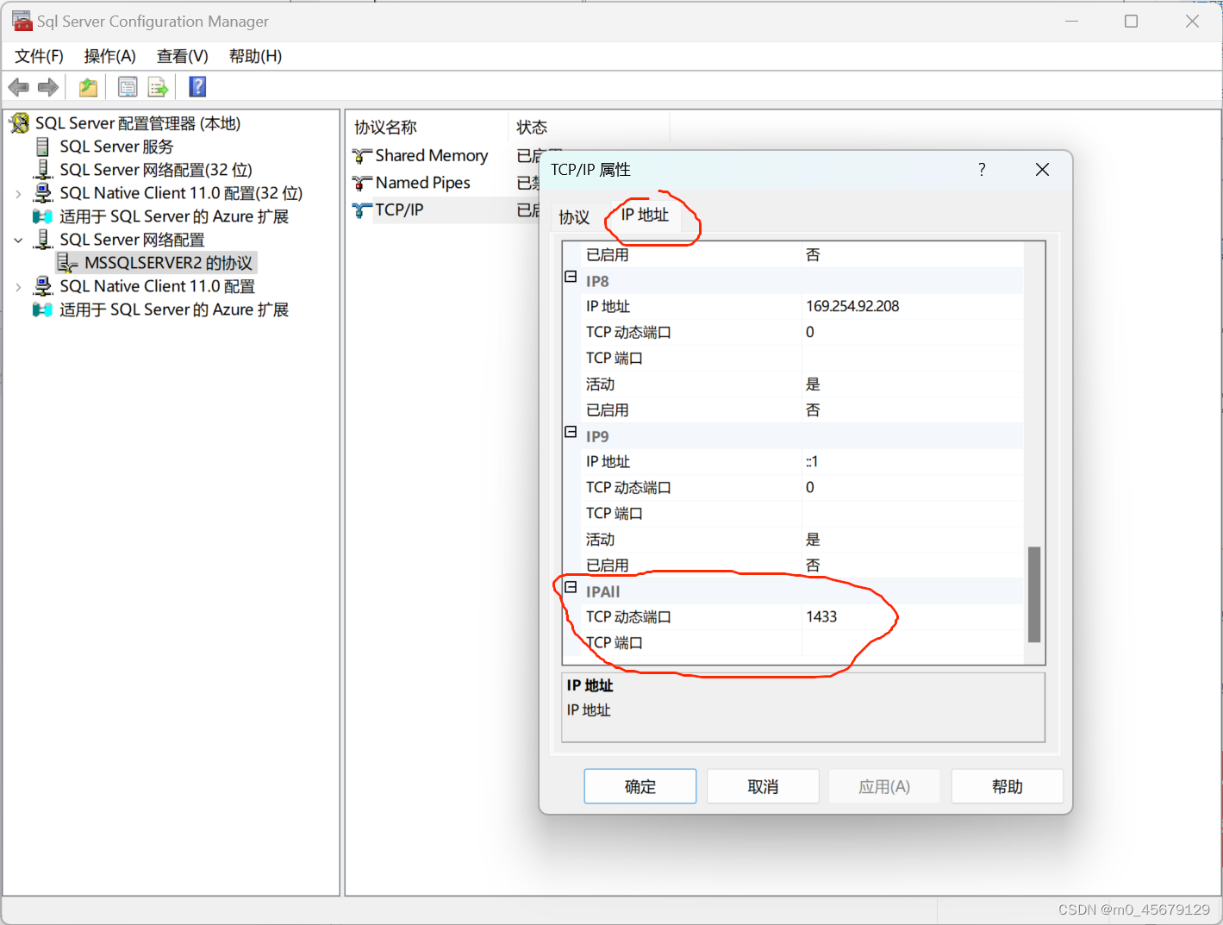This screenshot has width=1223, height=925.
Task: Switch to the IP 地址 tab
Action: [644, 216]
